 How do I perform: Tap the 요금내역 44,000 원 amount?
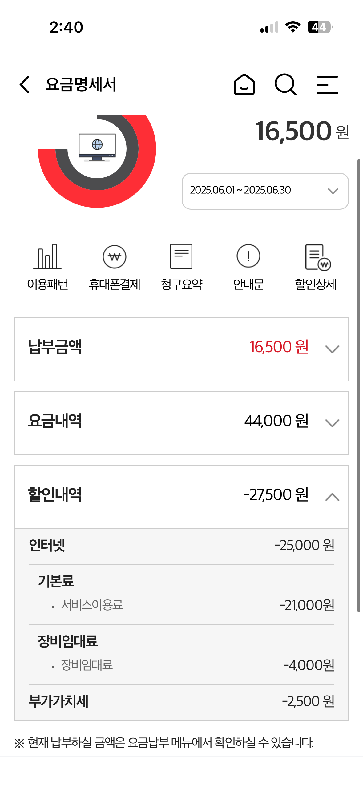coord(276,421)
